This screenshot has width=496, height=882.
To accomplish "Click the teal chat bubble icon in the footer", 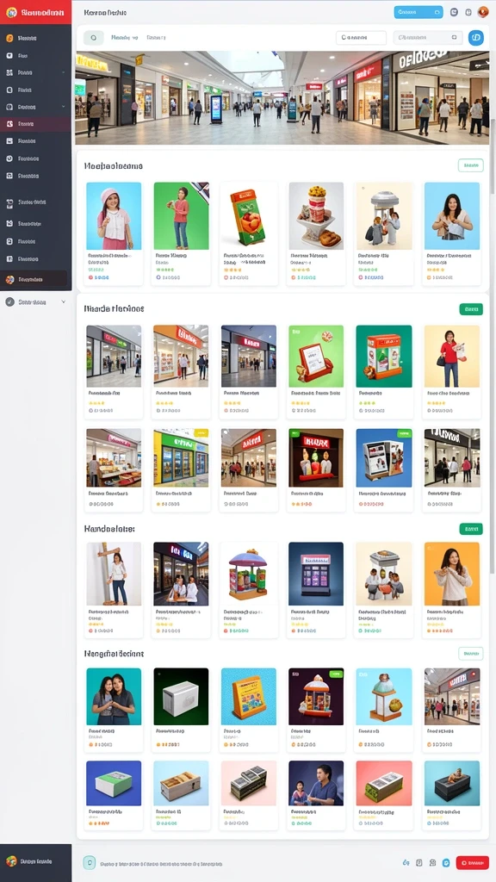I will pyautogui.click(x=89, y=862).
